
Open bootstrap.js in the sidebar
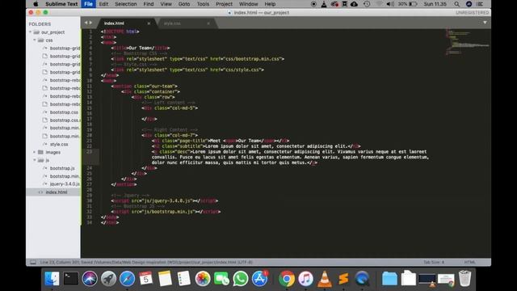pyautogui.click(x=62, y=168)
